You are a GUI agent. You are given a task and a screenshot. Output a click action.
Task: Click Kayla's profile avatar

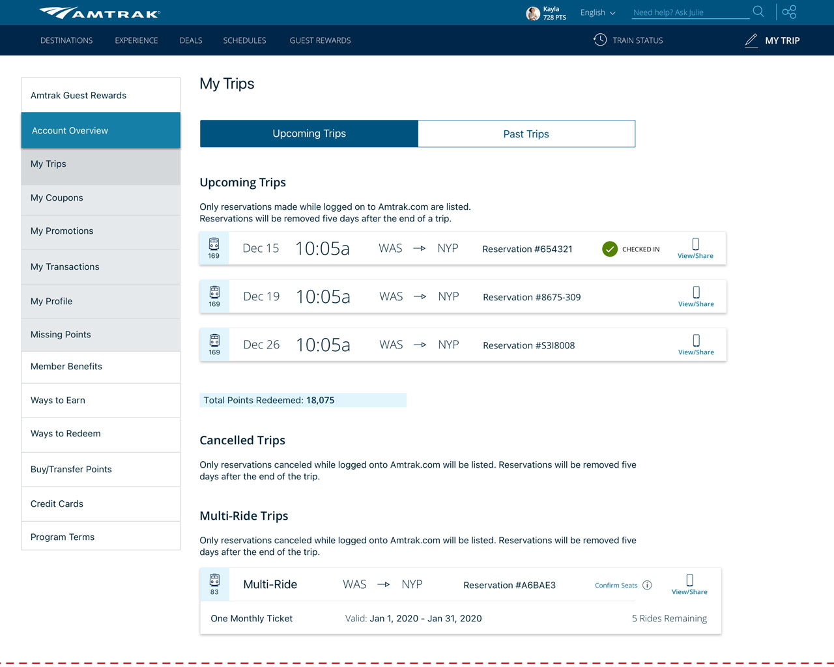532,13
